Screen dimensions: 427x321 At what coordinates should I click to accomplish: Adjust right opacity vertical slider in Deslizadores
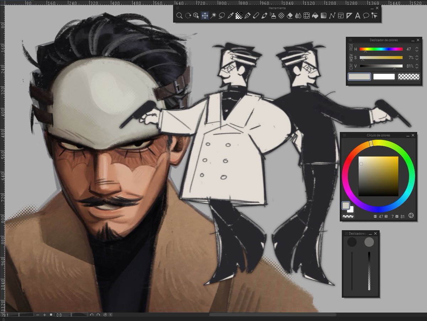click(x=369, y=271)
